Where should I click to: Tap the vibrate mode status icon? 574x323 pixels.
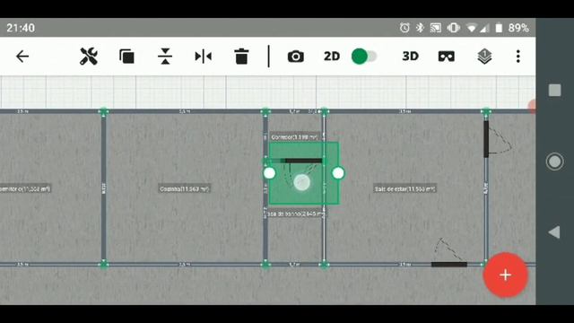(454, 28)
